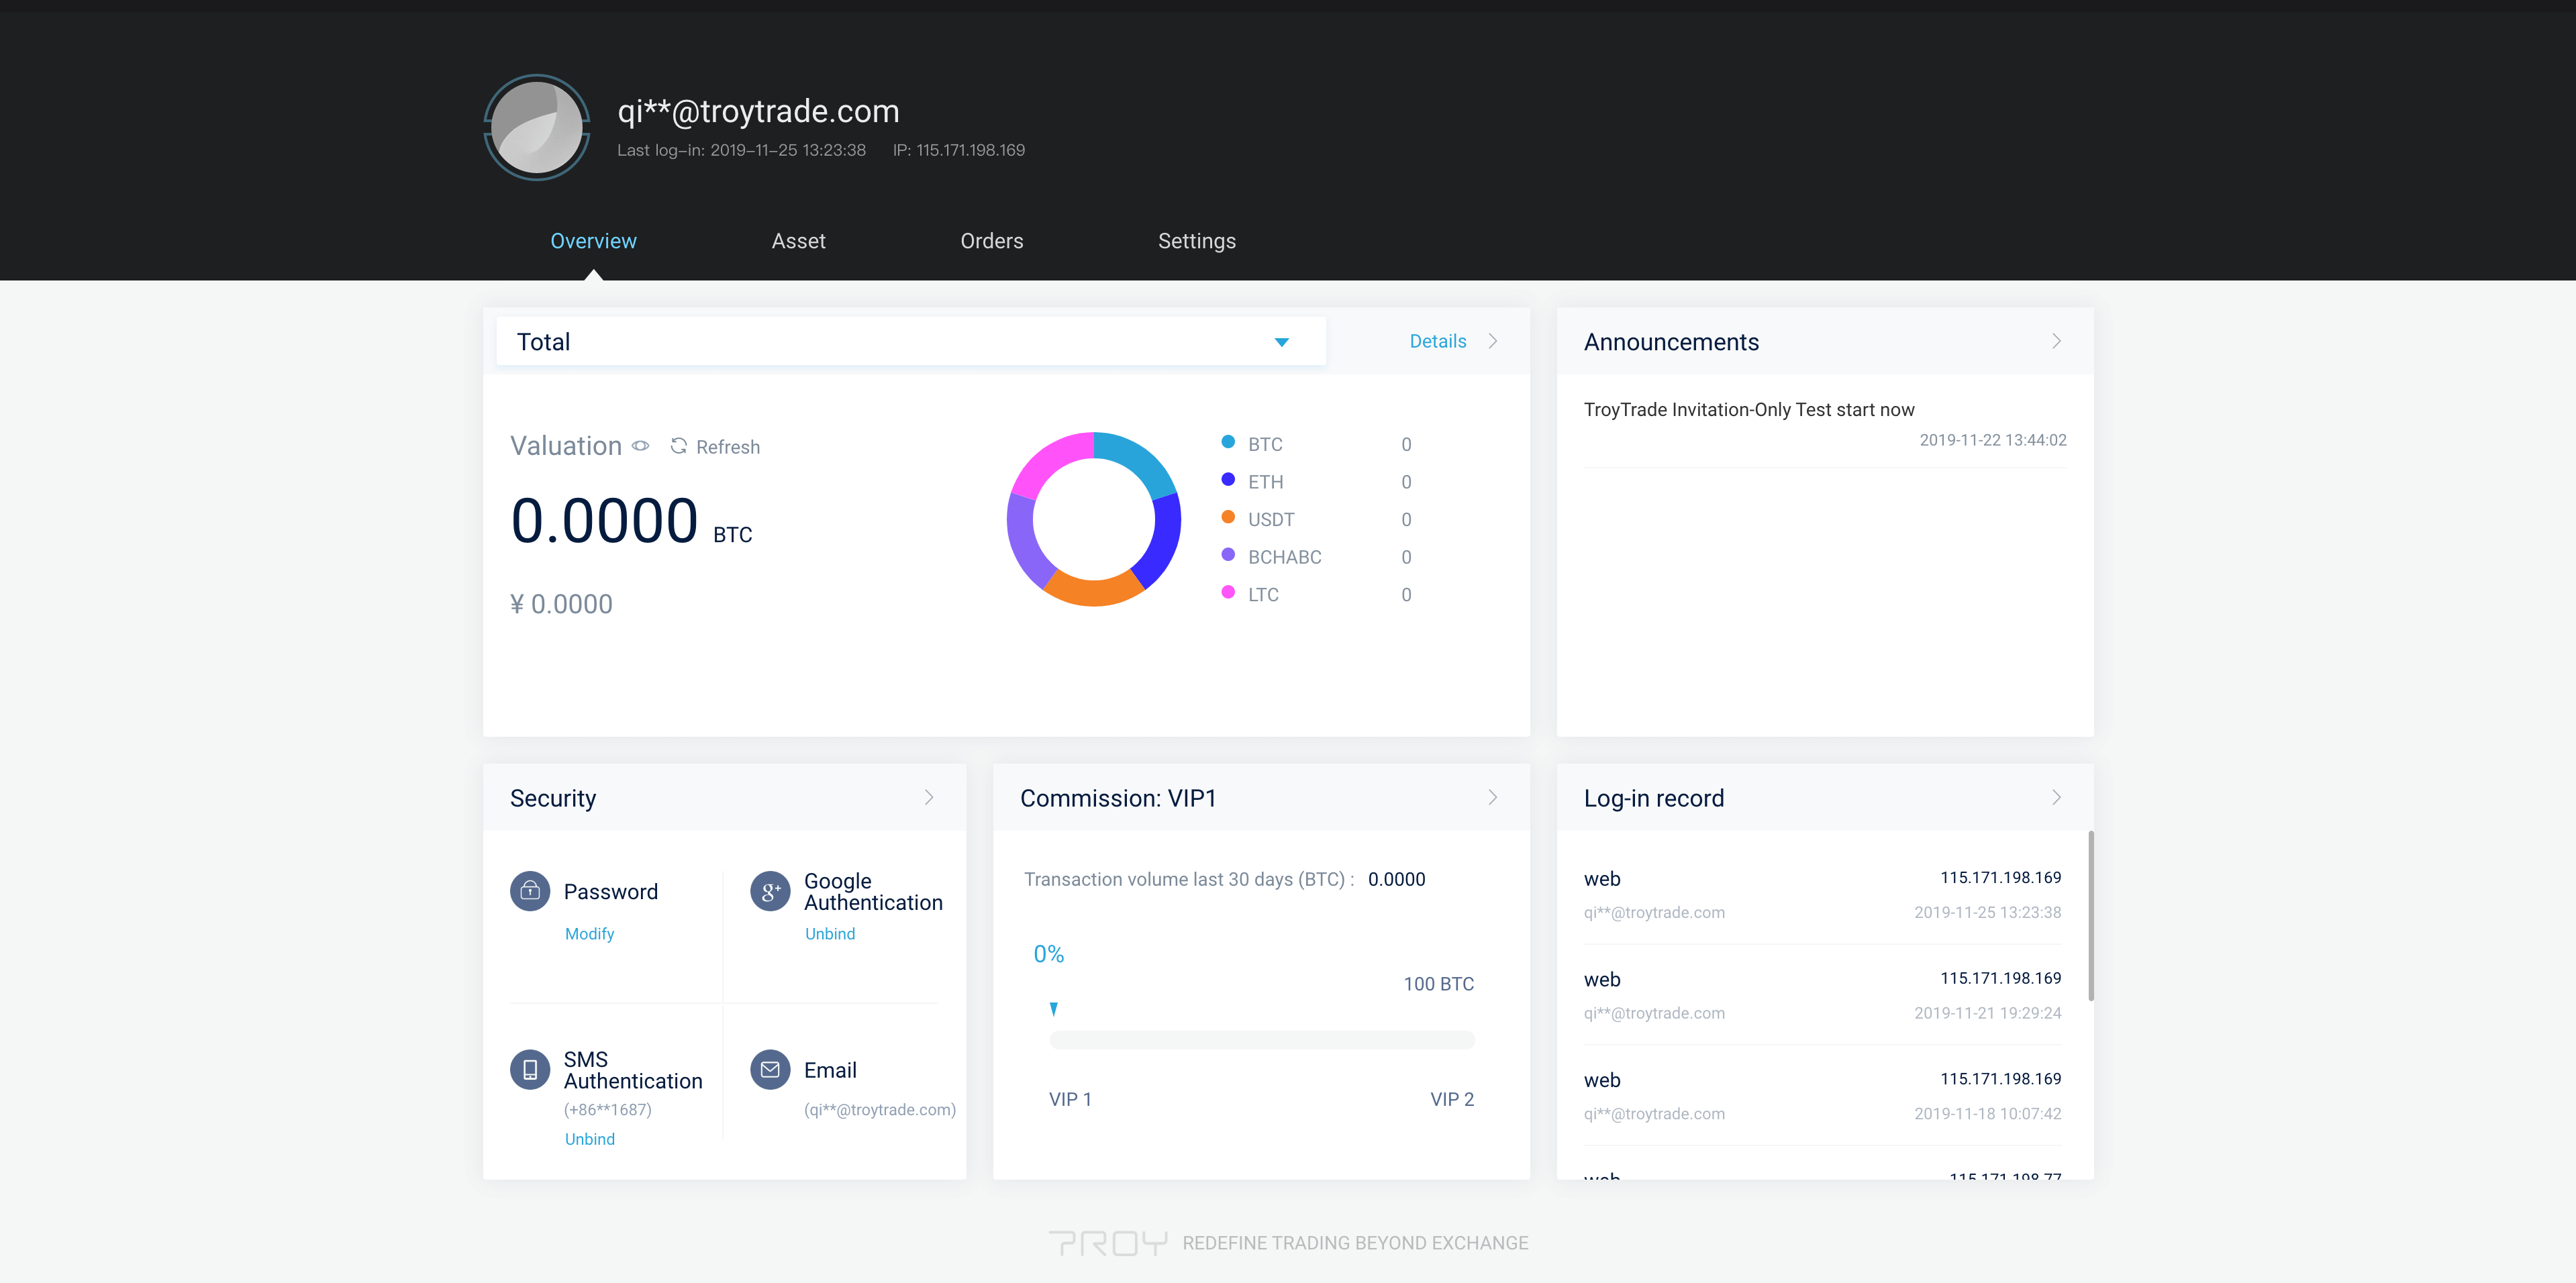The height and width of the screenshot is (1283, 2576).
Task: Click the TROY logo in the footer
Action: point(1108,1243)
